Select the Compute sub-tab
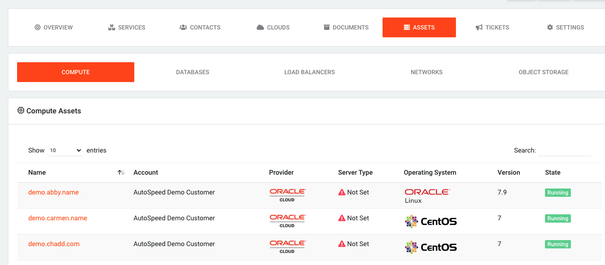 [x=76, y=72]
